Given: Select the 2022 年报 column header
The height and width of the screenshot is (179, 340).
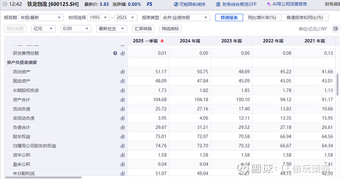Looking at the screenshot, I should tap(273, 41).
